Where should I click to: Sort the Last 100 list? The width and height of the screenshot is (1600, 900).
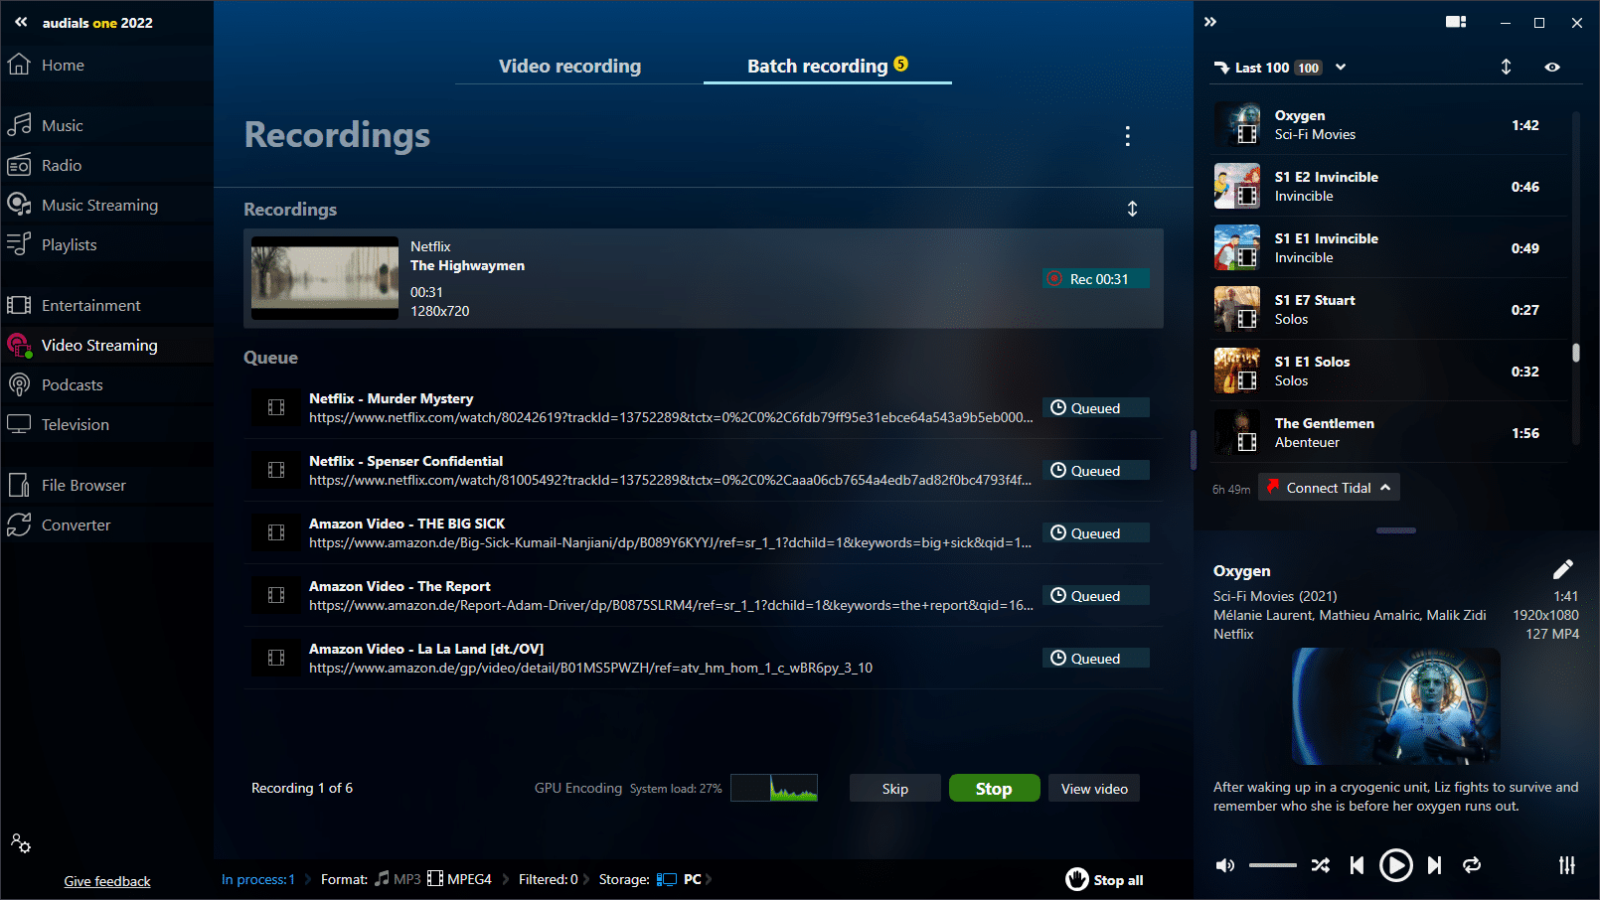click(1506, 67)
